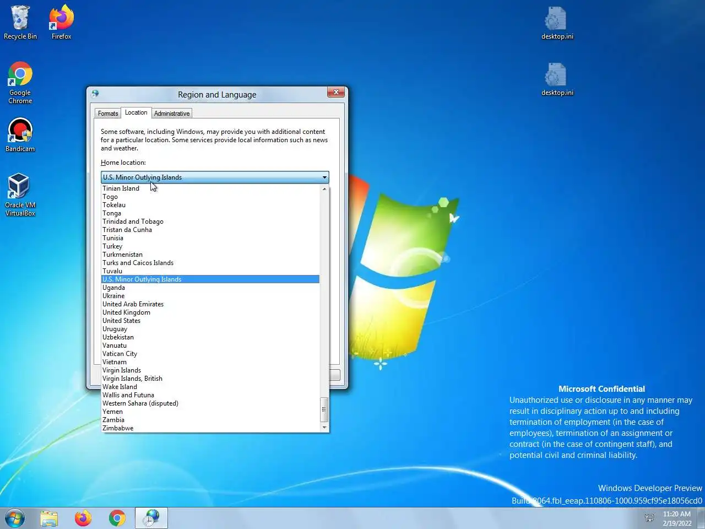Choose Western Sahara (disputed)
The width and height of the screenshot is (705, 529).
coord(210,403)
